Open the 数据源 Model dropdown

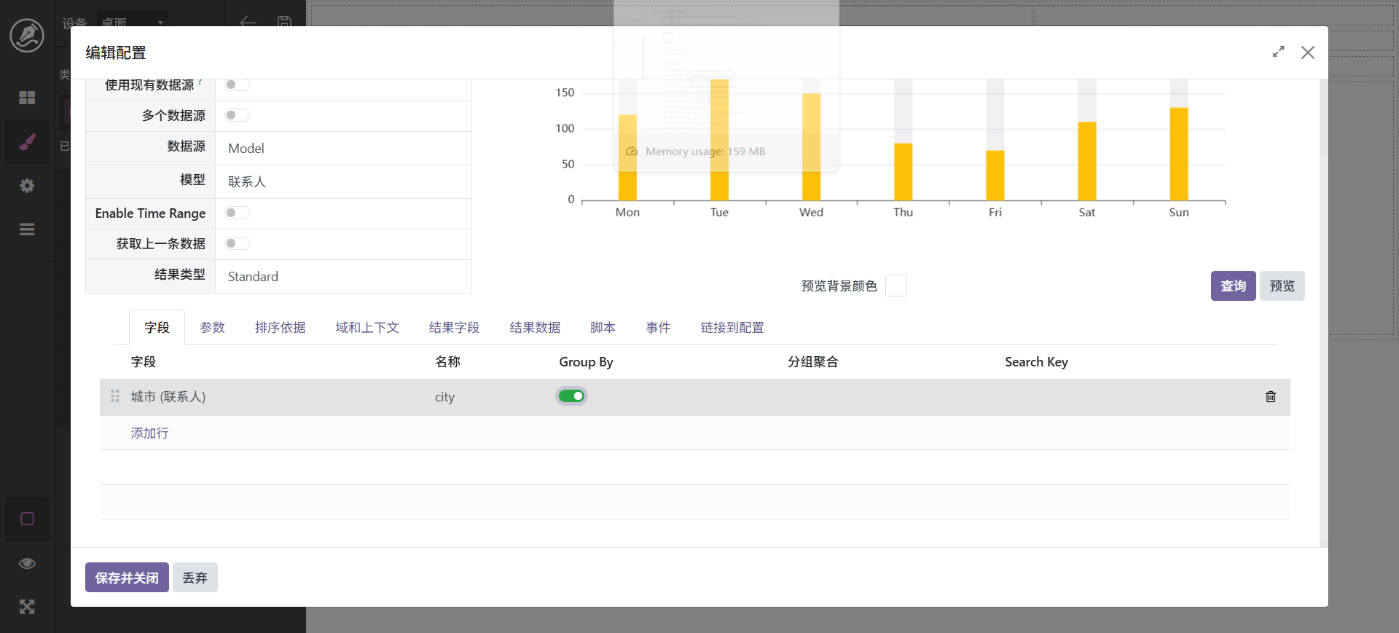[x=342, y=149]
